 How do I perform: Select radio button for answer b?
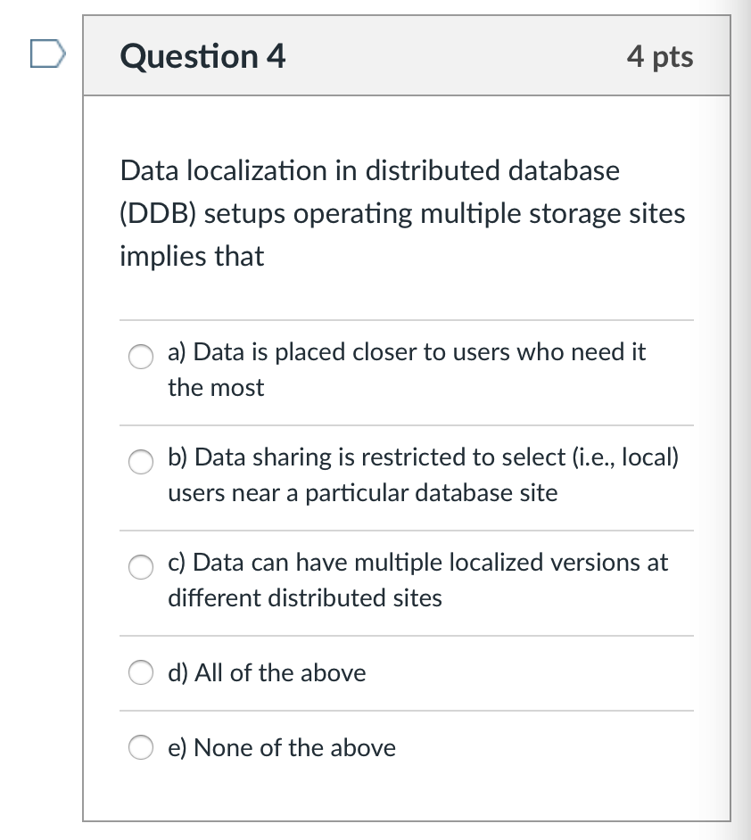140,463
